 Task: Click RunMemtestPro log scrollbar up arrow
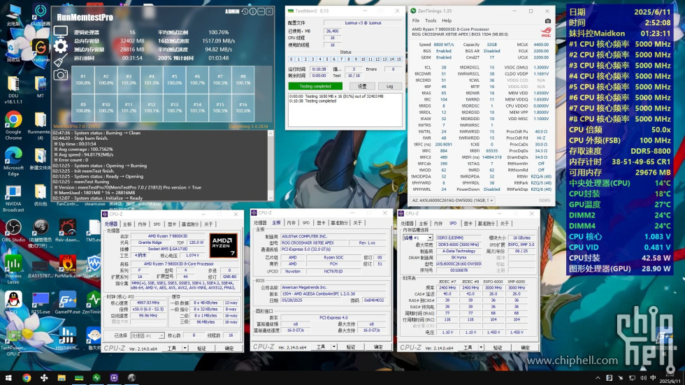[x=271, y=133]
